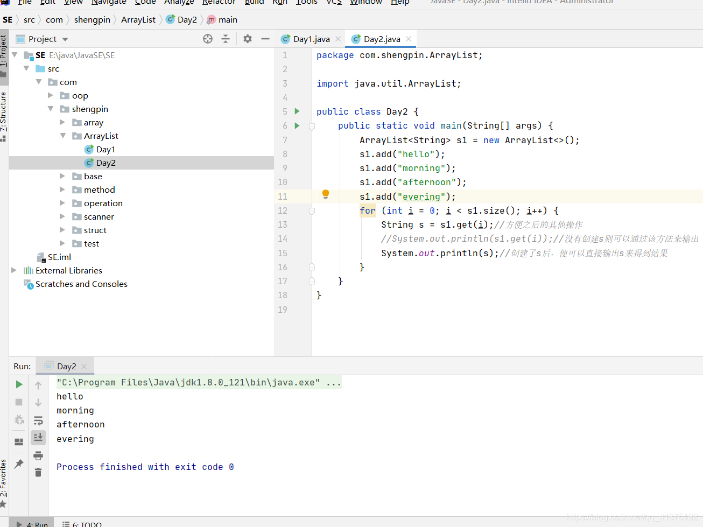The width and height of the screenshot is (703, 527).
Task: Expand External Libraries node arrow
Action: [14, 270]
